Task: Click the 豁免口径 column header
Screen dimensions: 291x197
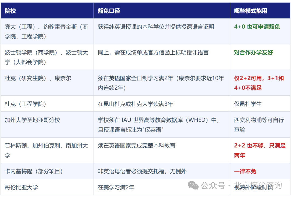Action: pos(162,10)
